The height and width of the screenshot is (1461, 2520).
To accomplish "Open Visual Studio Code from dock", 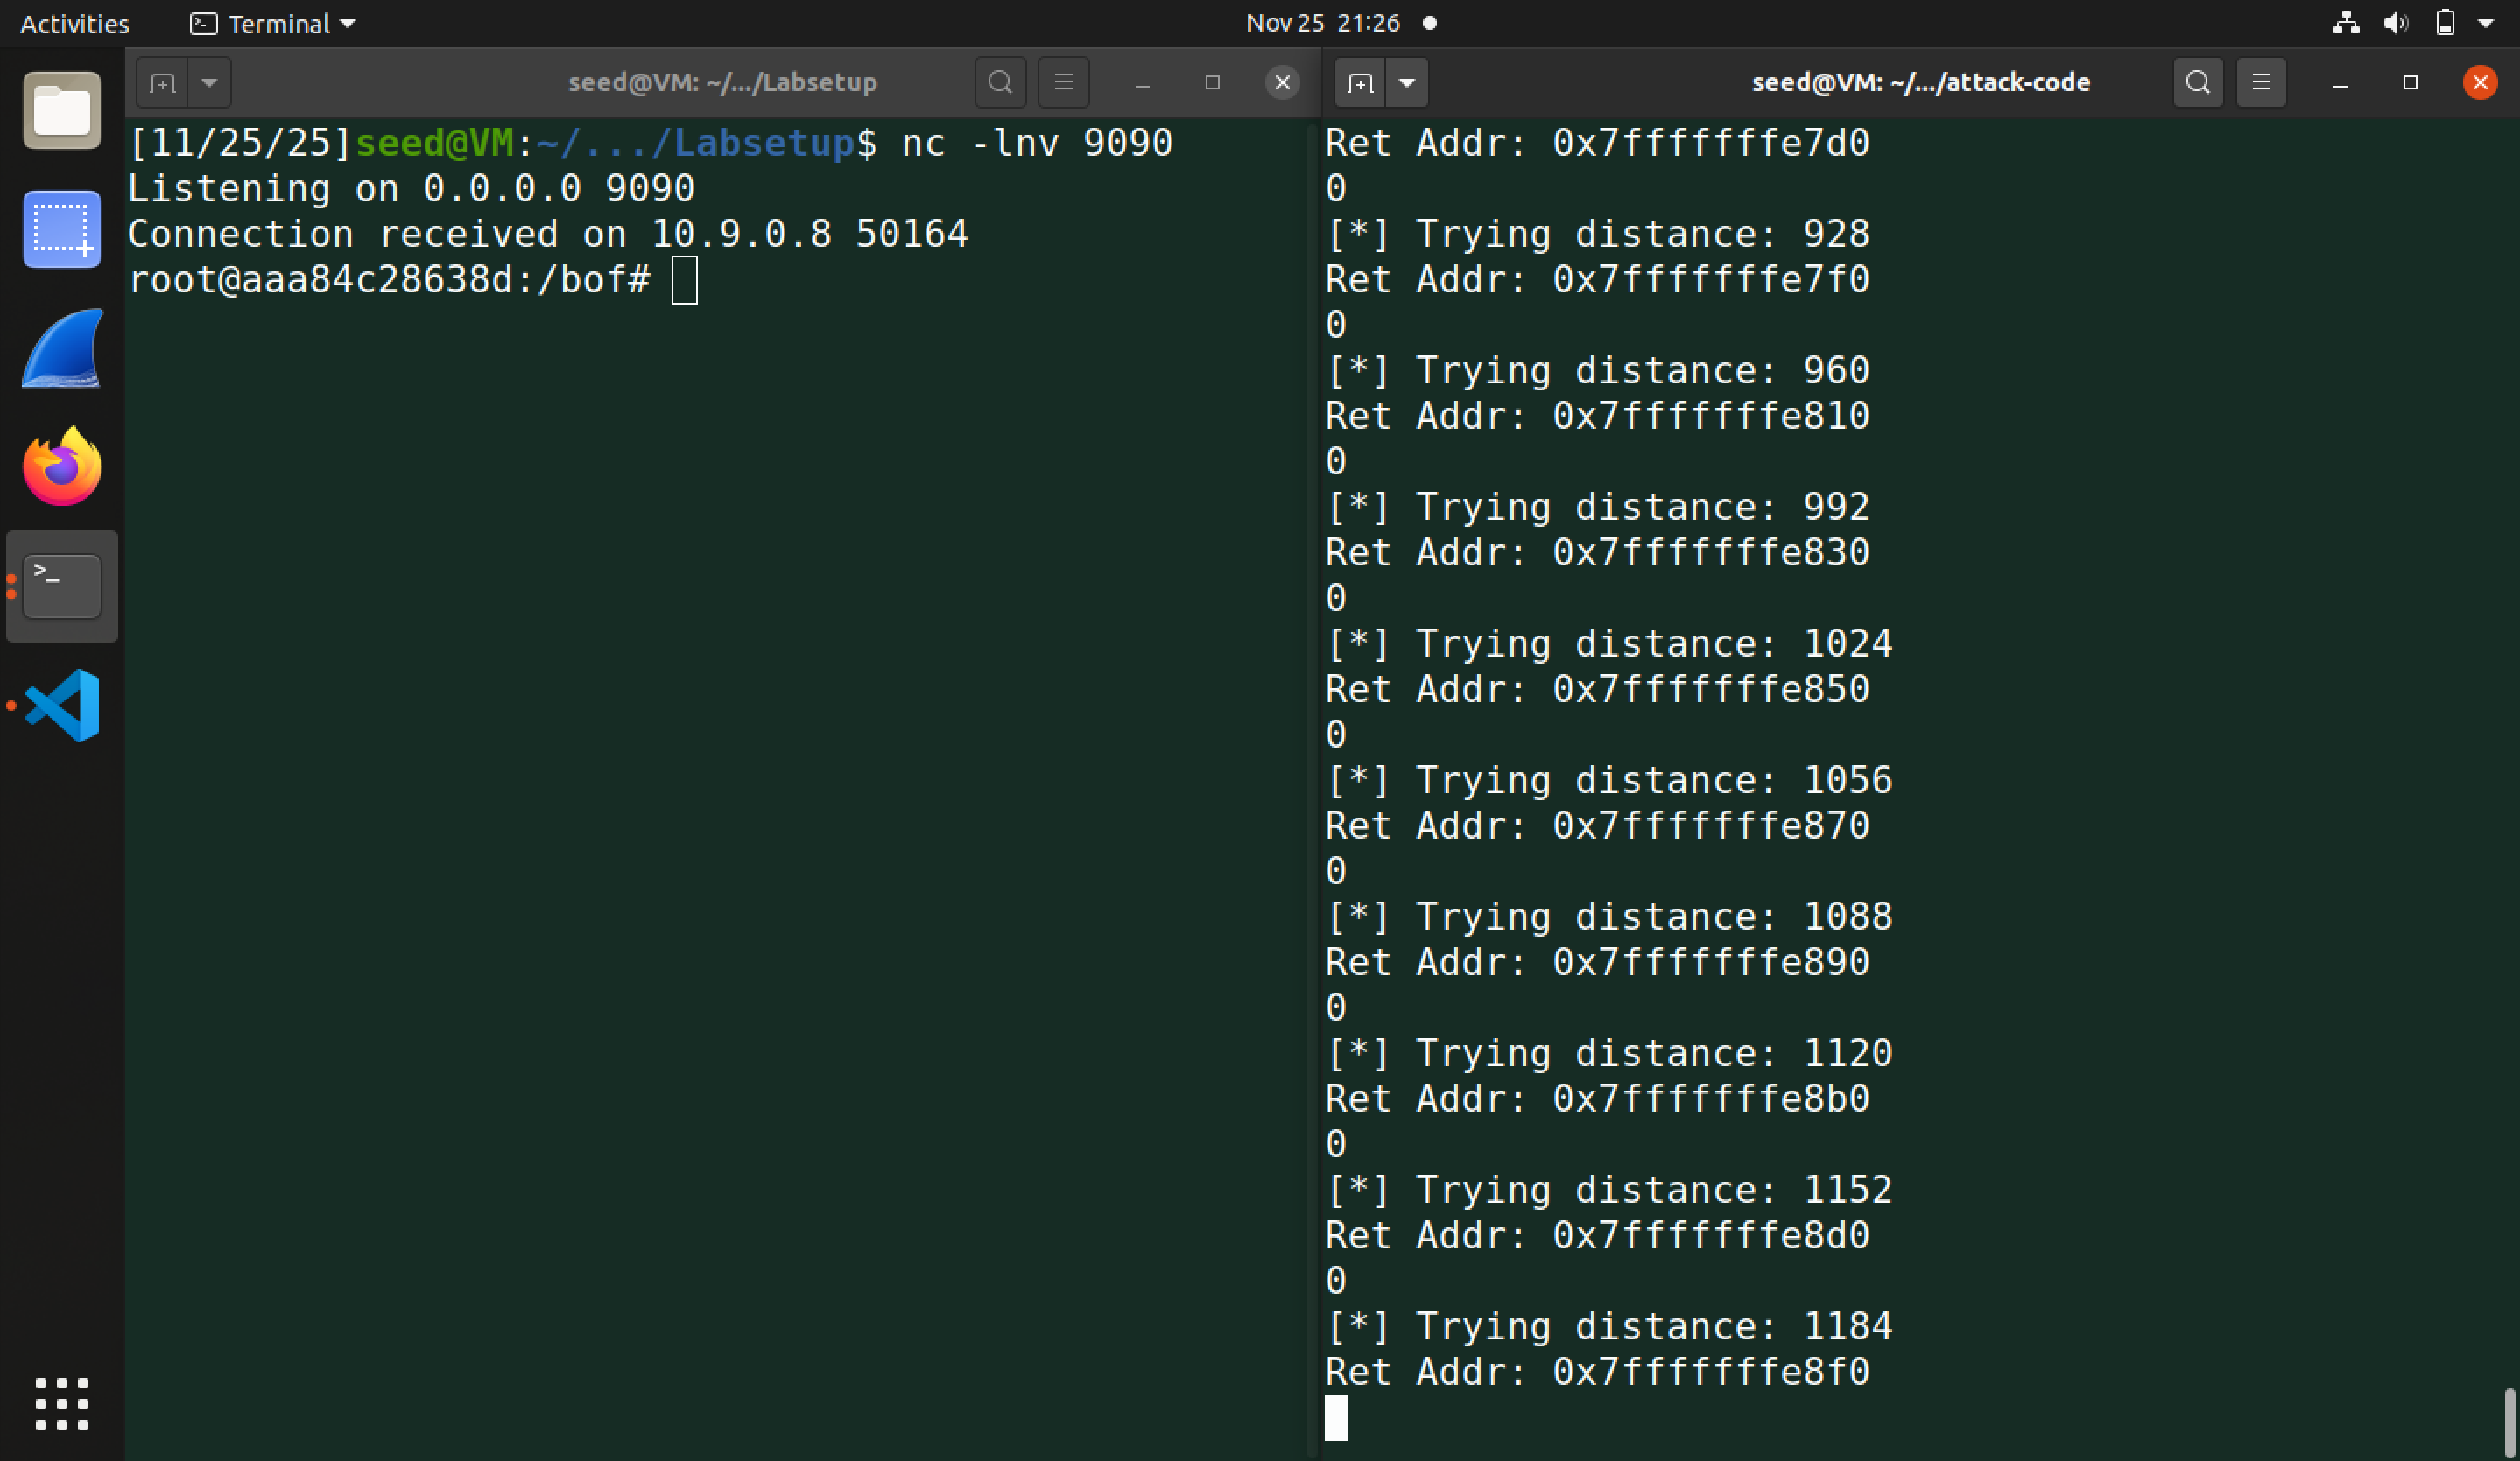I will pos(62,705).
